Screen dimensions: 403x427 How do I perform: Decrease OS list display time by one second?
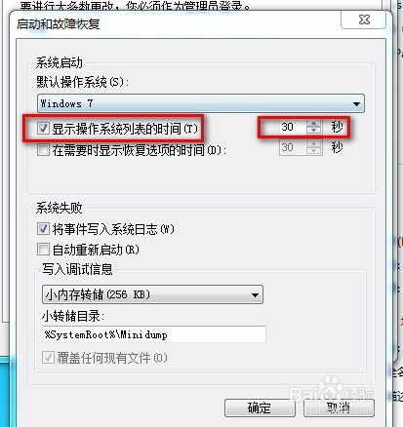coord(313,131)
